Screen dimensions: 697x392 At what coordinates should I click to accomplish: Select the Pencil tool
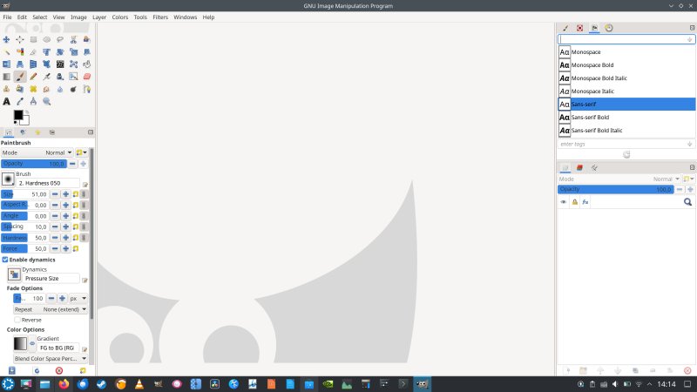click(x=33, y=77)
